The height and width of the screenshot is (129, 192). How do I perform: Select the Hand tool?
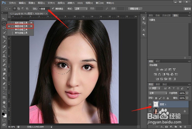click(4, 102)
